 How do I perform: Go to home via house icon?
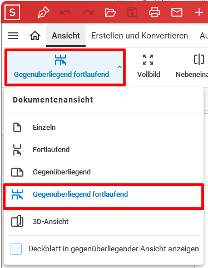pos(35,35)
